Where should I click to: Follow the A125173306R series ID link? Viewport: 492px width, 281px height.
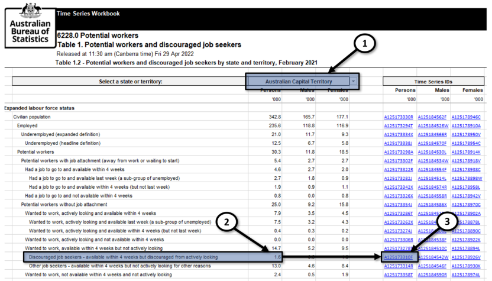(399, 240)
